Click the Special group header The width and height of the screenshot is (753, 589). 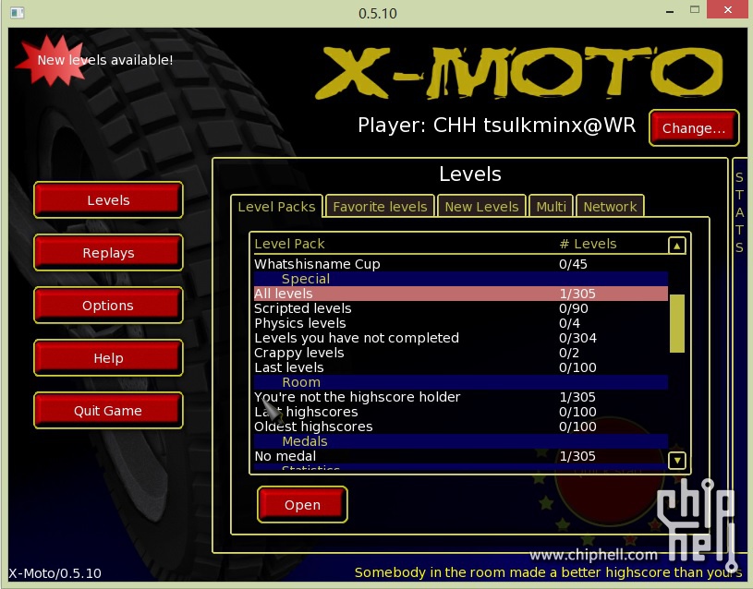click(x=461, y=279)
